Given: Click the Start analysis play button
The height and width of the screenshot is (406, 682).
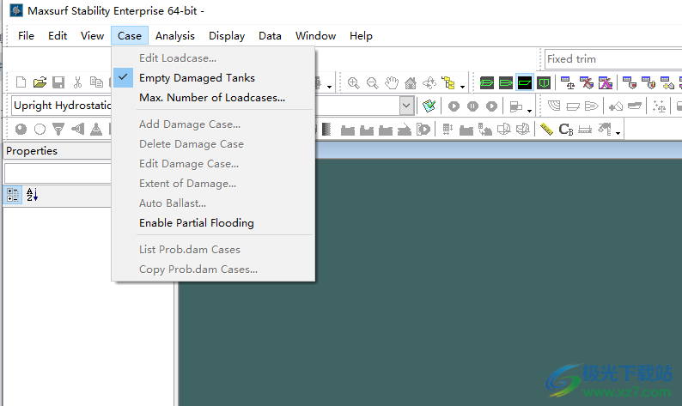Looking at the screenshot, I should (x=454, y=106).
